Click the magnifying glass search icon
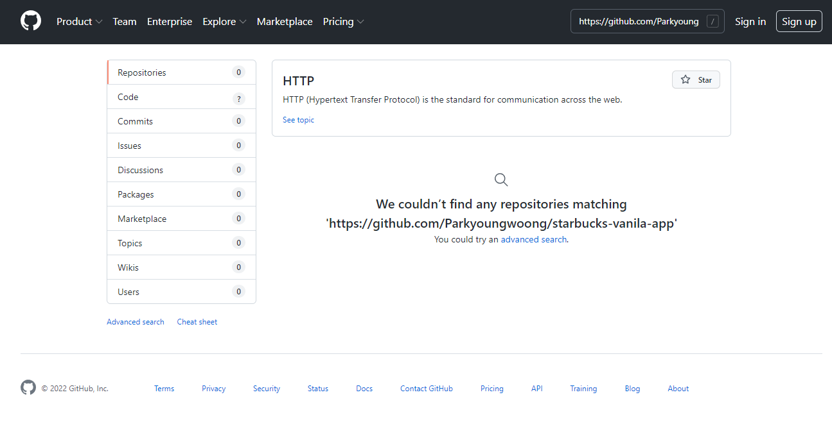832x447 pixels. pos(501,180)
